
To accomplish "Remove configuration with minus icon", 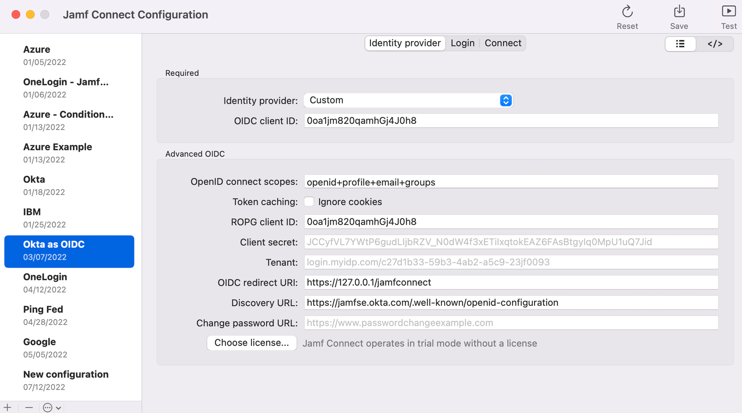I will coord(29,407).
